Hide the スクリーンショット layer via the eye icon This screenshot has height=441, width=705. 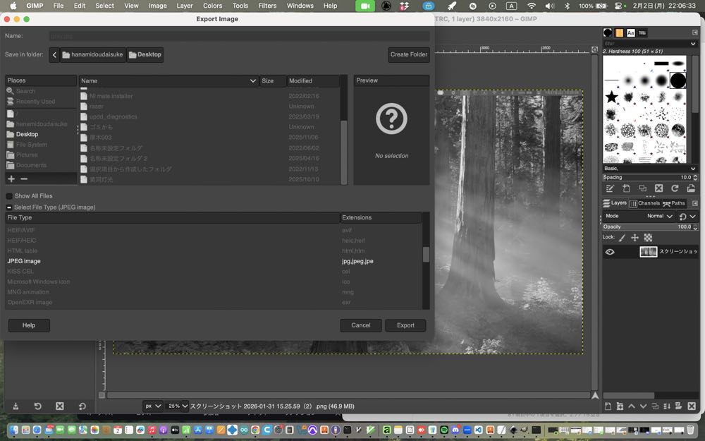(x=610, y=252)
